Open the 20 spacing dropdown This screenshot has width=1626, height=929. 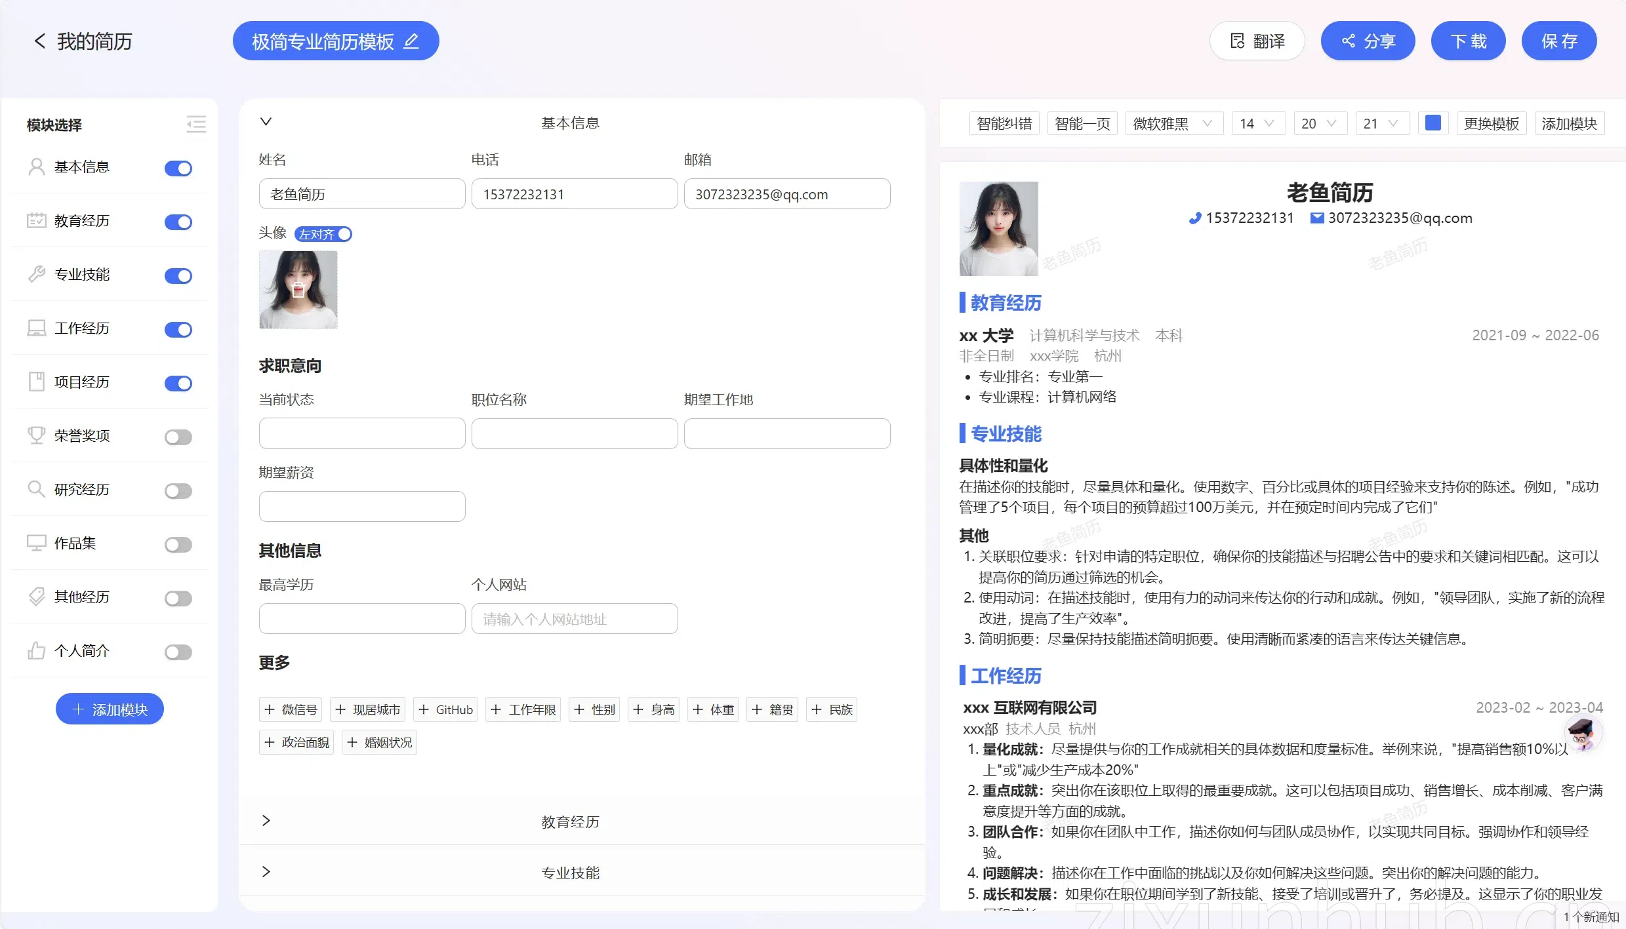coord(1320,124)
